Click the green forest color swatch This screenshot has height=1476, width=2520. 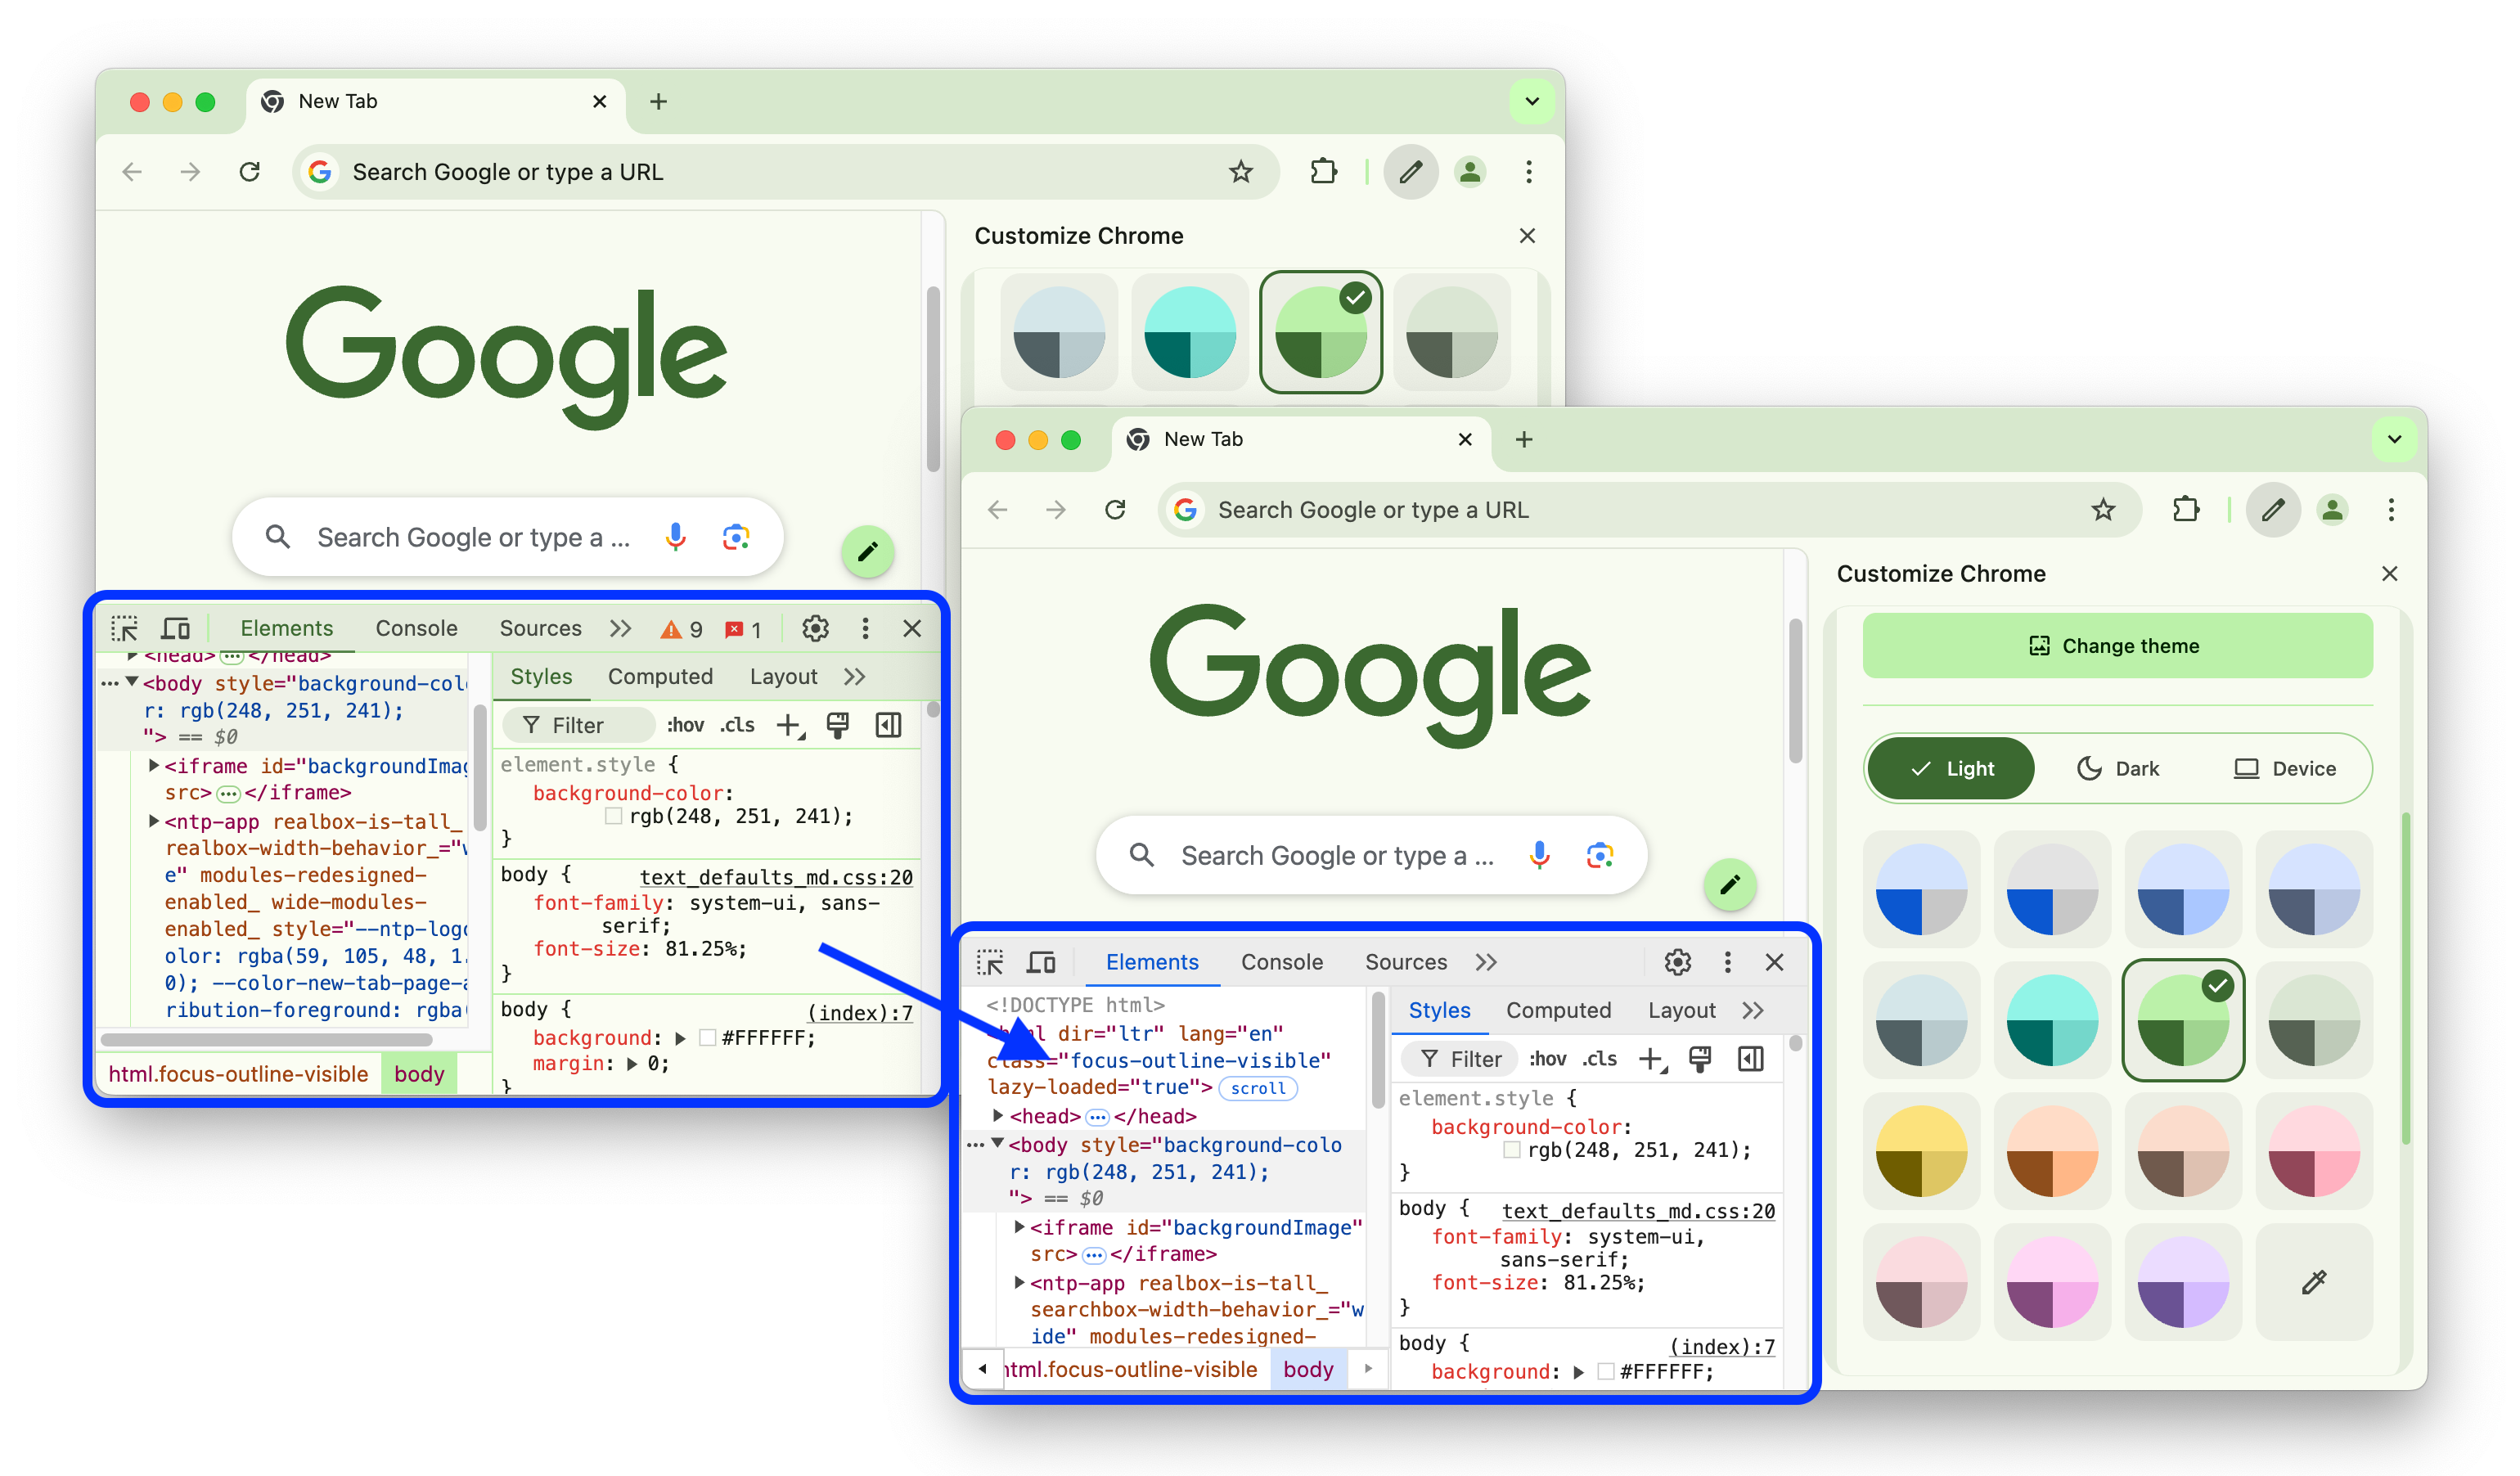click(2183, 1021)
